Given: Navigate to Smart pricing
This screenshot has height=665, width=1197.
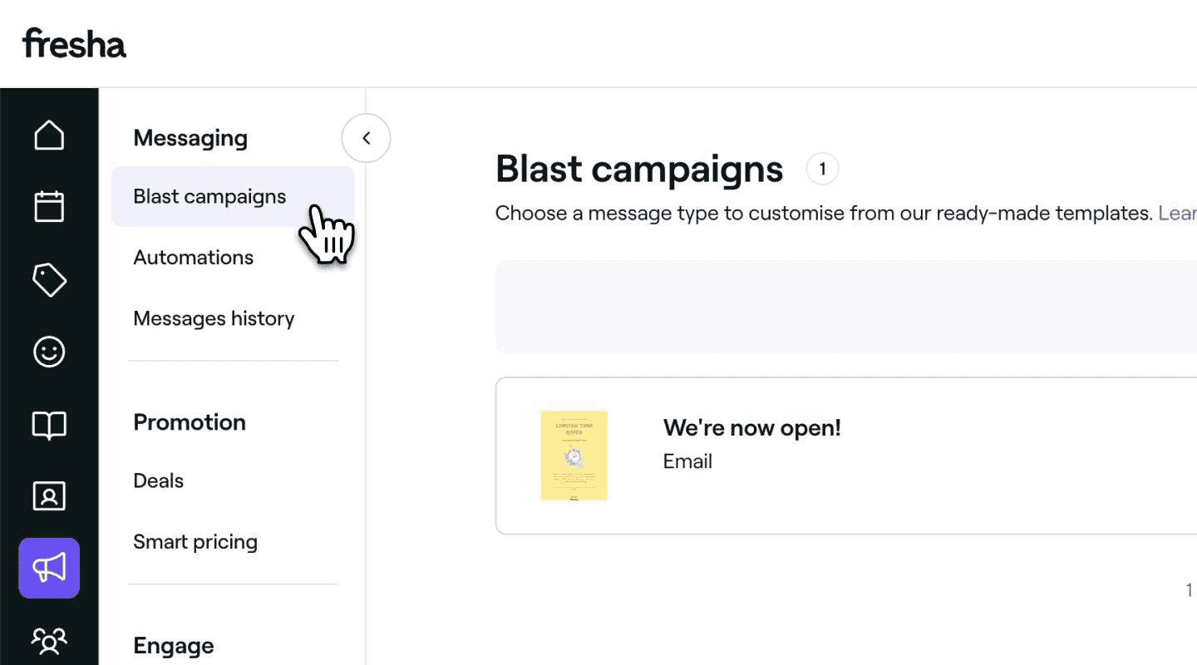Looking at the screenshot, I should (195, 542).
